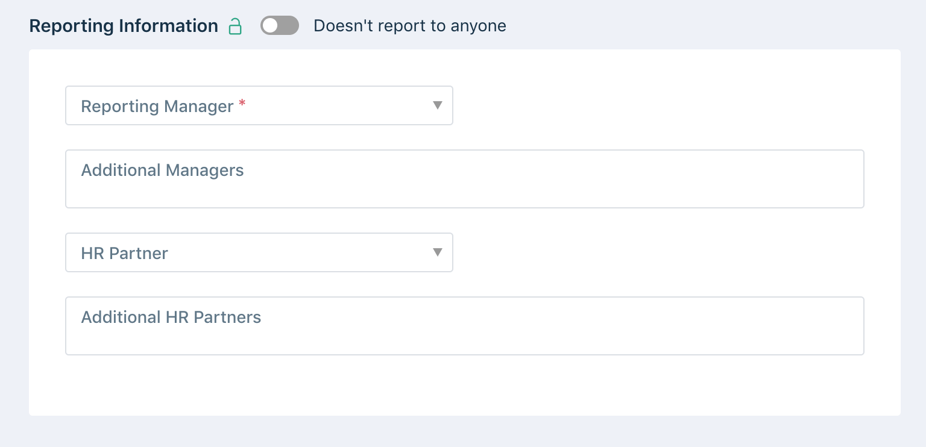The image size is (926, 447).
Task: Click the red required asterisk on Reporting Manager
Action: coord(242,104)
